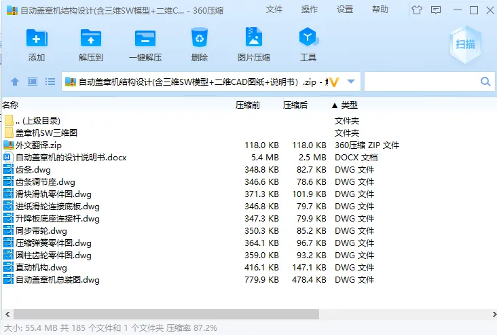Switch to icon view mode

pos(33,82)
